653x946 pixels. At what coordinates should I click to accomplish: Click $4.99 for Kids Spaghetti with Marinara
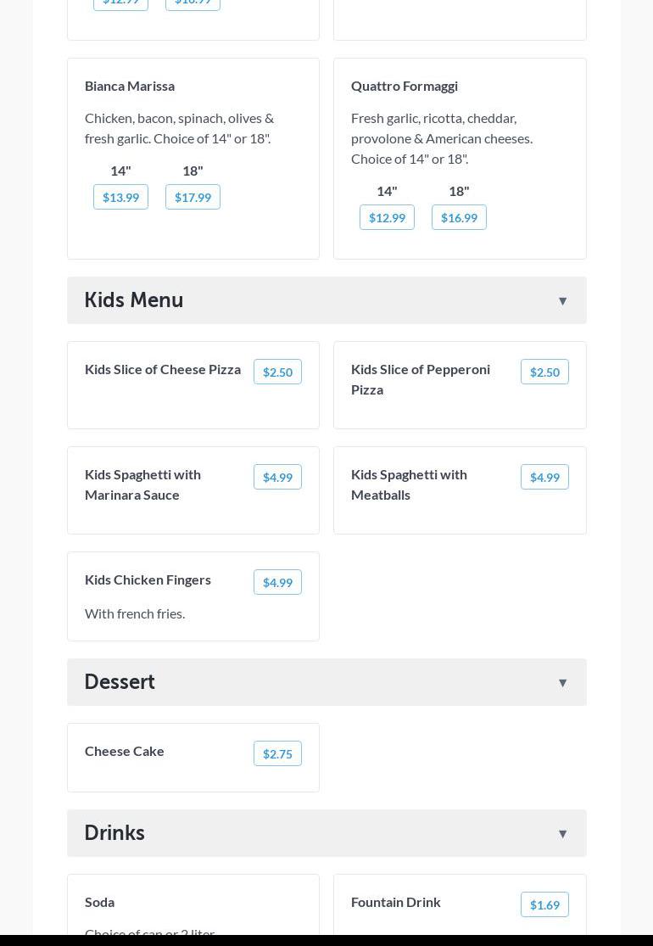(277, 477)
